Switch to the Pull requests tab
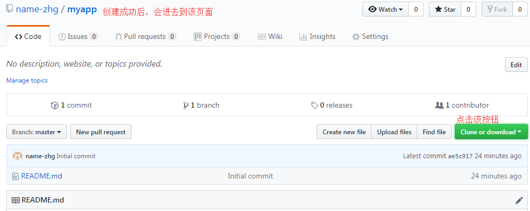Screen dimensions: 530x211 [146, 36]
